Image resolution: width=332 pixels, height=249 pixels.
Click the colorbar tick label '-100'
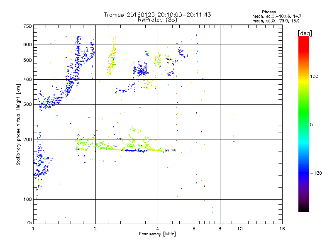316,173
